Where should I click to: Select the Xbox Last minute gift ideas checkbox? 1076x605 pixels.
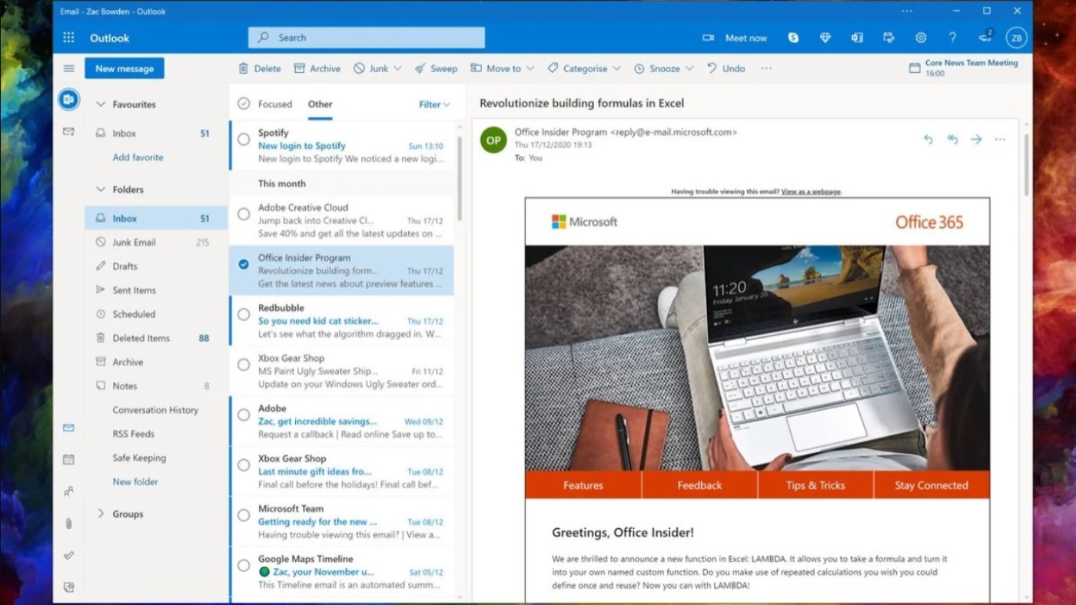pyautogui.click(x=244, y=464)
